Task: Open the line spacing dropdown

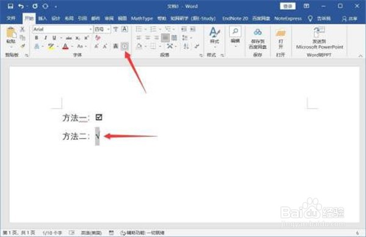Action: tap(187, 38)
